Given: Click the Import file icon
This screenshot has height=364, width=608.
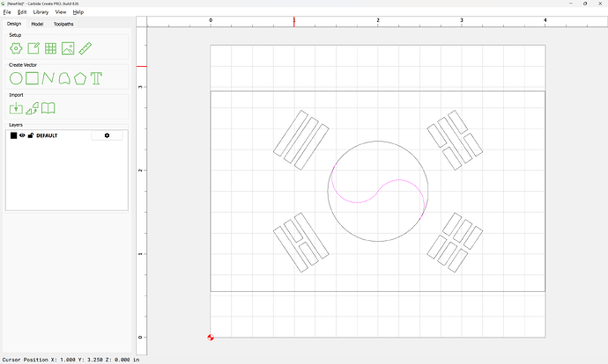Looking at the screenshot, I should (x=16, y=108).
